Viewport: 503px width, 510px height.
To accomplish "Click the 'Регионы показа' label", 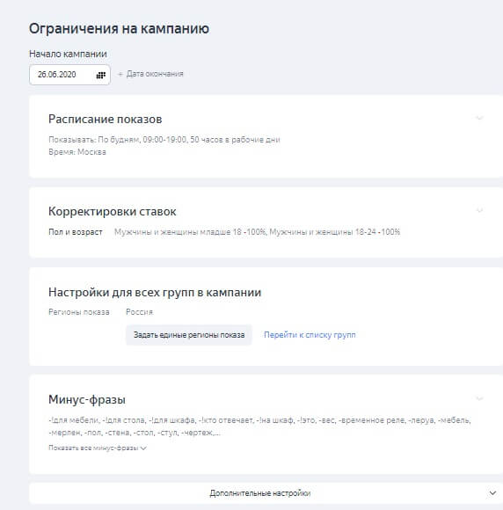I will [x=79, y=312].
